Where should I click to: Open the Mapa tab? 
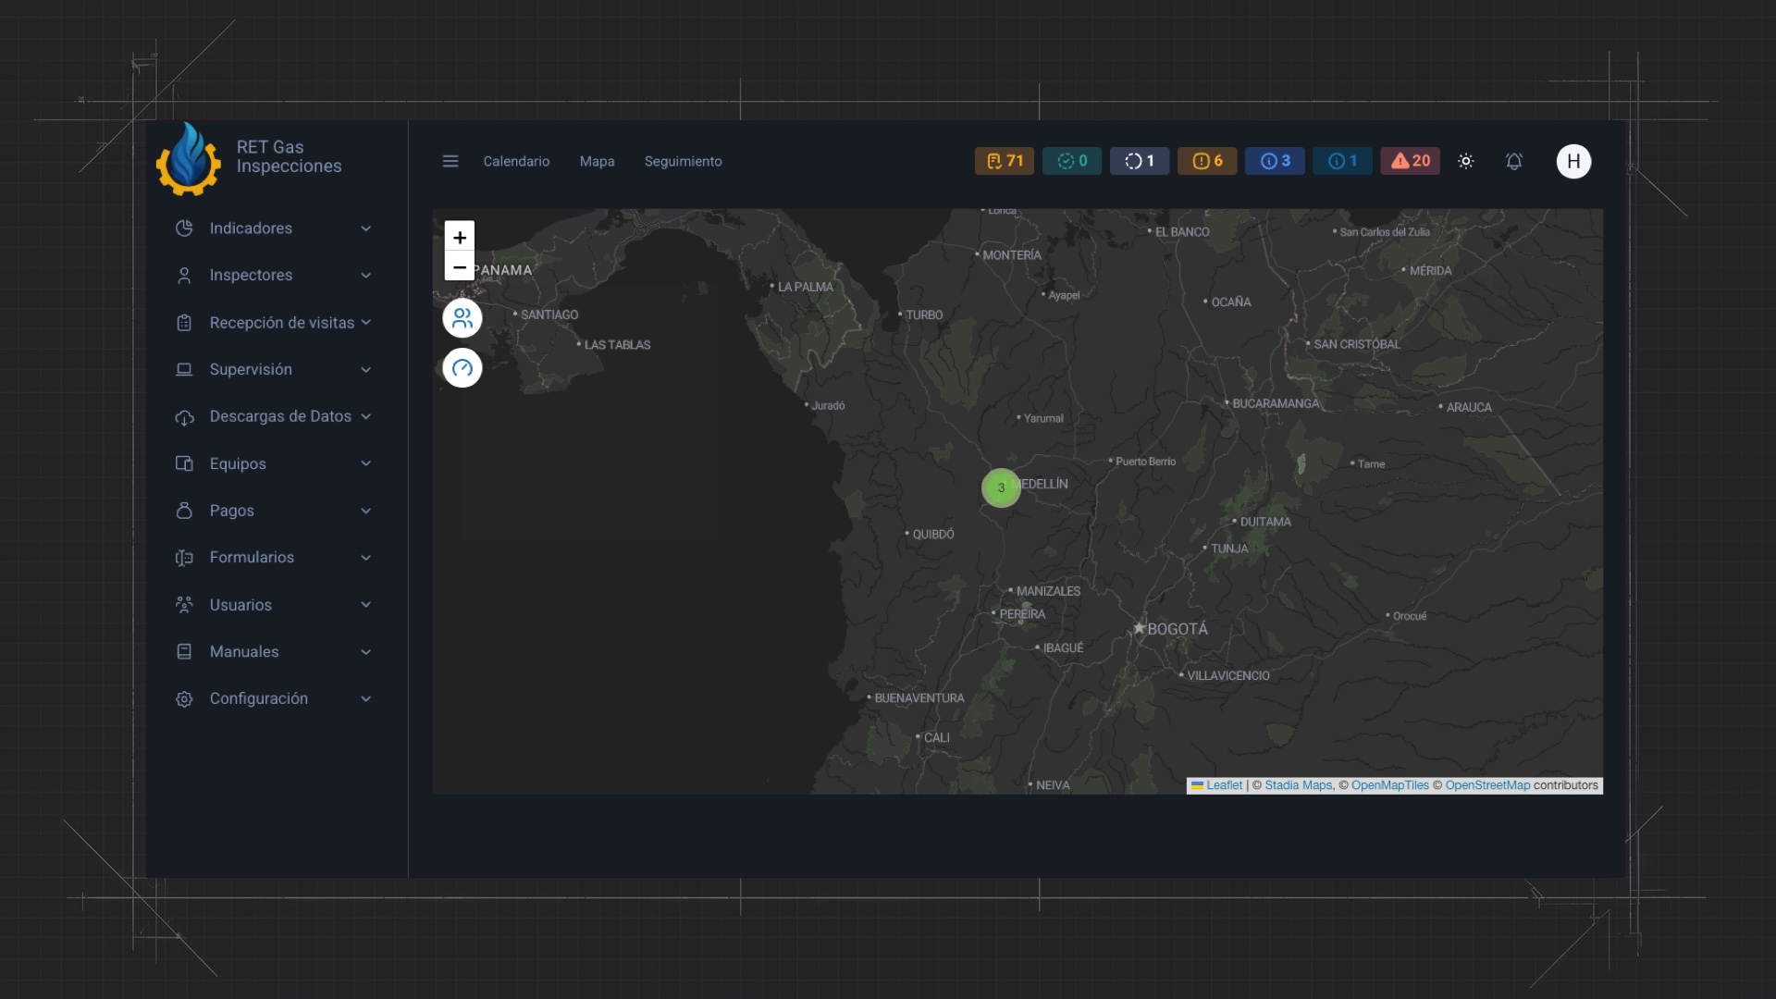coord(597,161)
